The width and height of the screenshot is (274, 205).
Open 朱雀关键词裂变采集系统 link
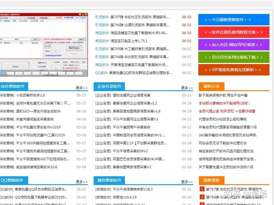(35, 119)
